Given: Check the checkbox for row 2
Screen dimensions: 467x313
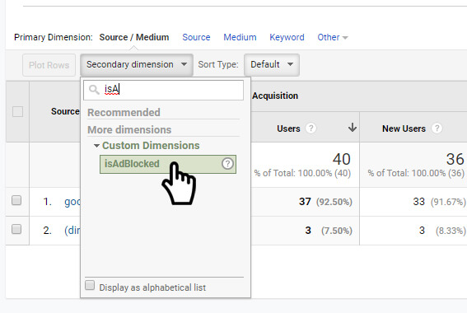Looking at the screenshot, I should pos(16,229).
